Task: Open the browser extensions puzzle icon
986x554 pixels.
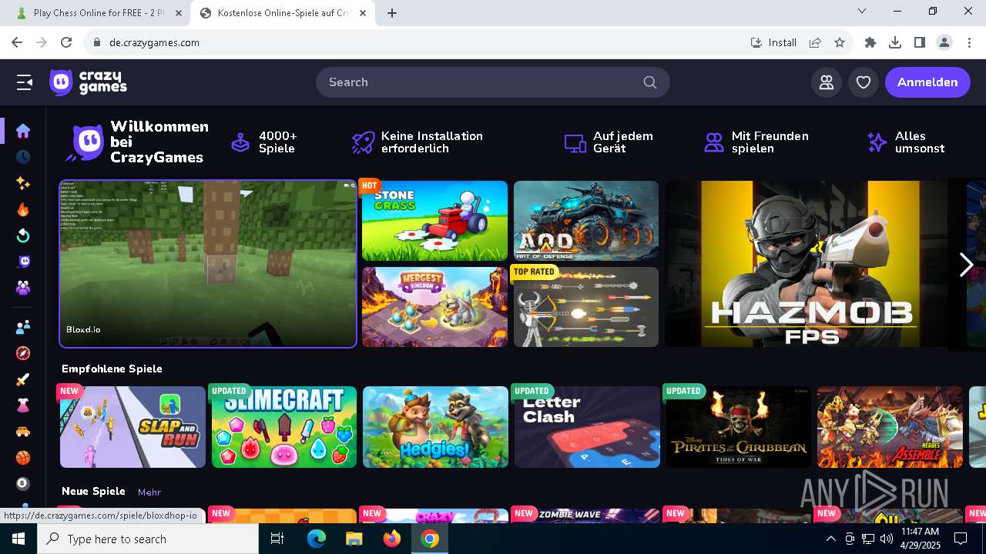Action: click(x=870, y=42)
